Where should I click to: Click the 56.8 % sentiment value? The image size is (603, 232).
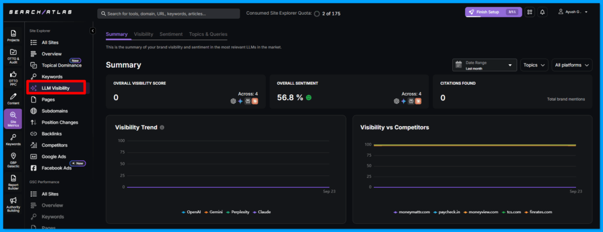pos(290,98)
